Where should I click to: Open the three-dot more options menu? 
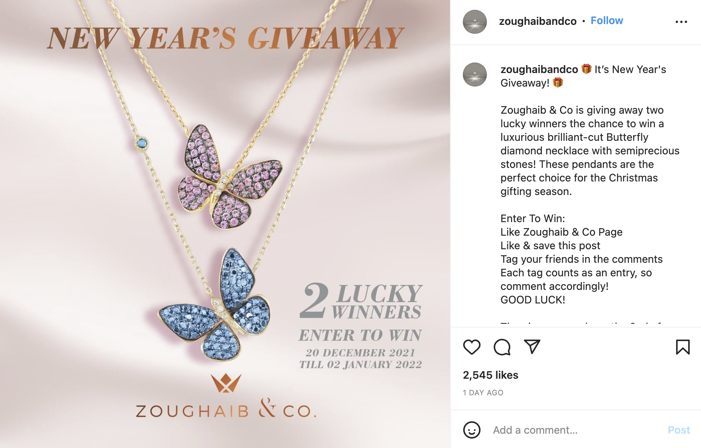click(x=681, y=22)
